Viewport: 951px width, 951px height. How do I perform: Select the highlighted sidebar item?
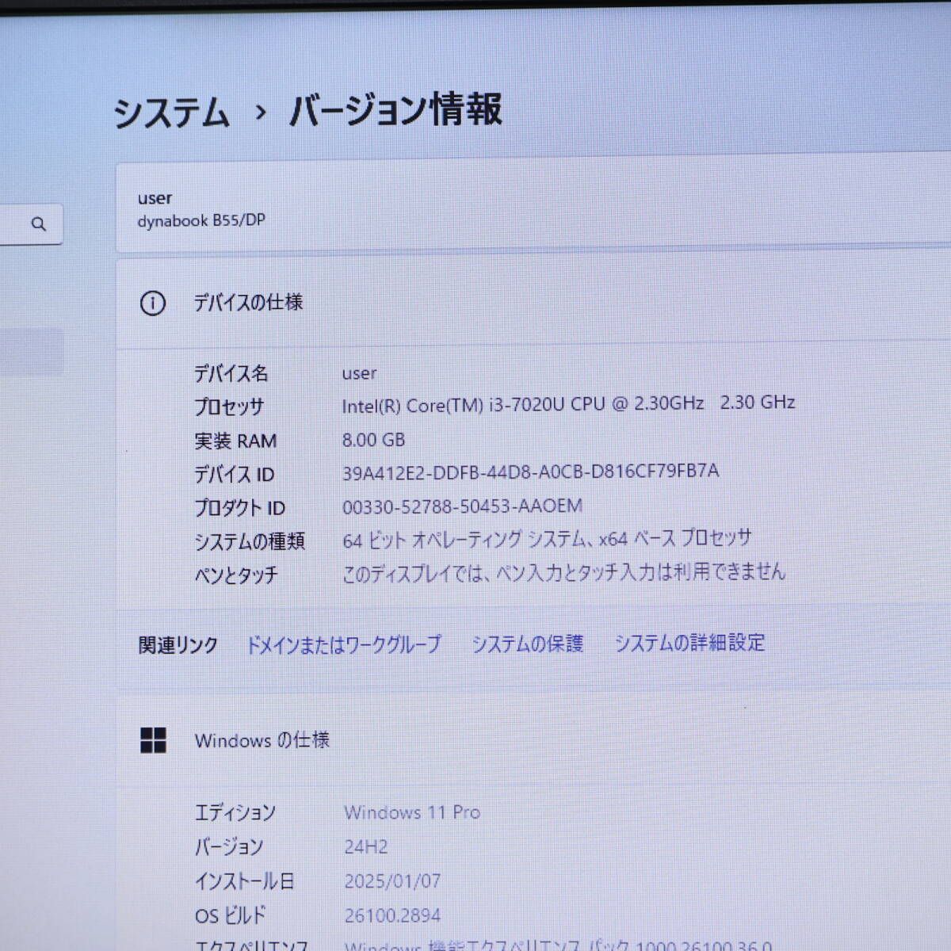[x=32, y=351]
